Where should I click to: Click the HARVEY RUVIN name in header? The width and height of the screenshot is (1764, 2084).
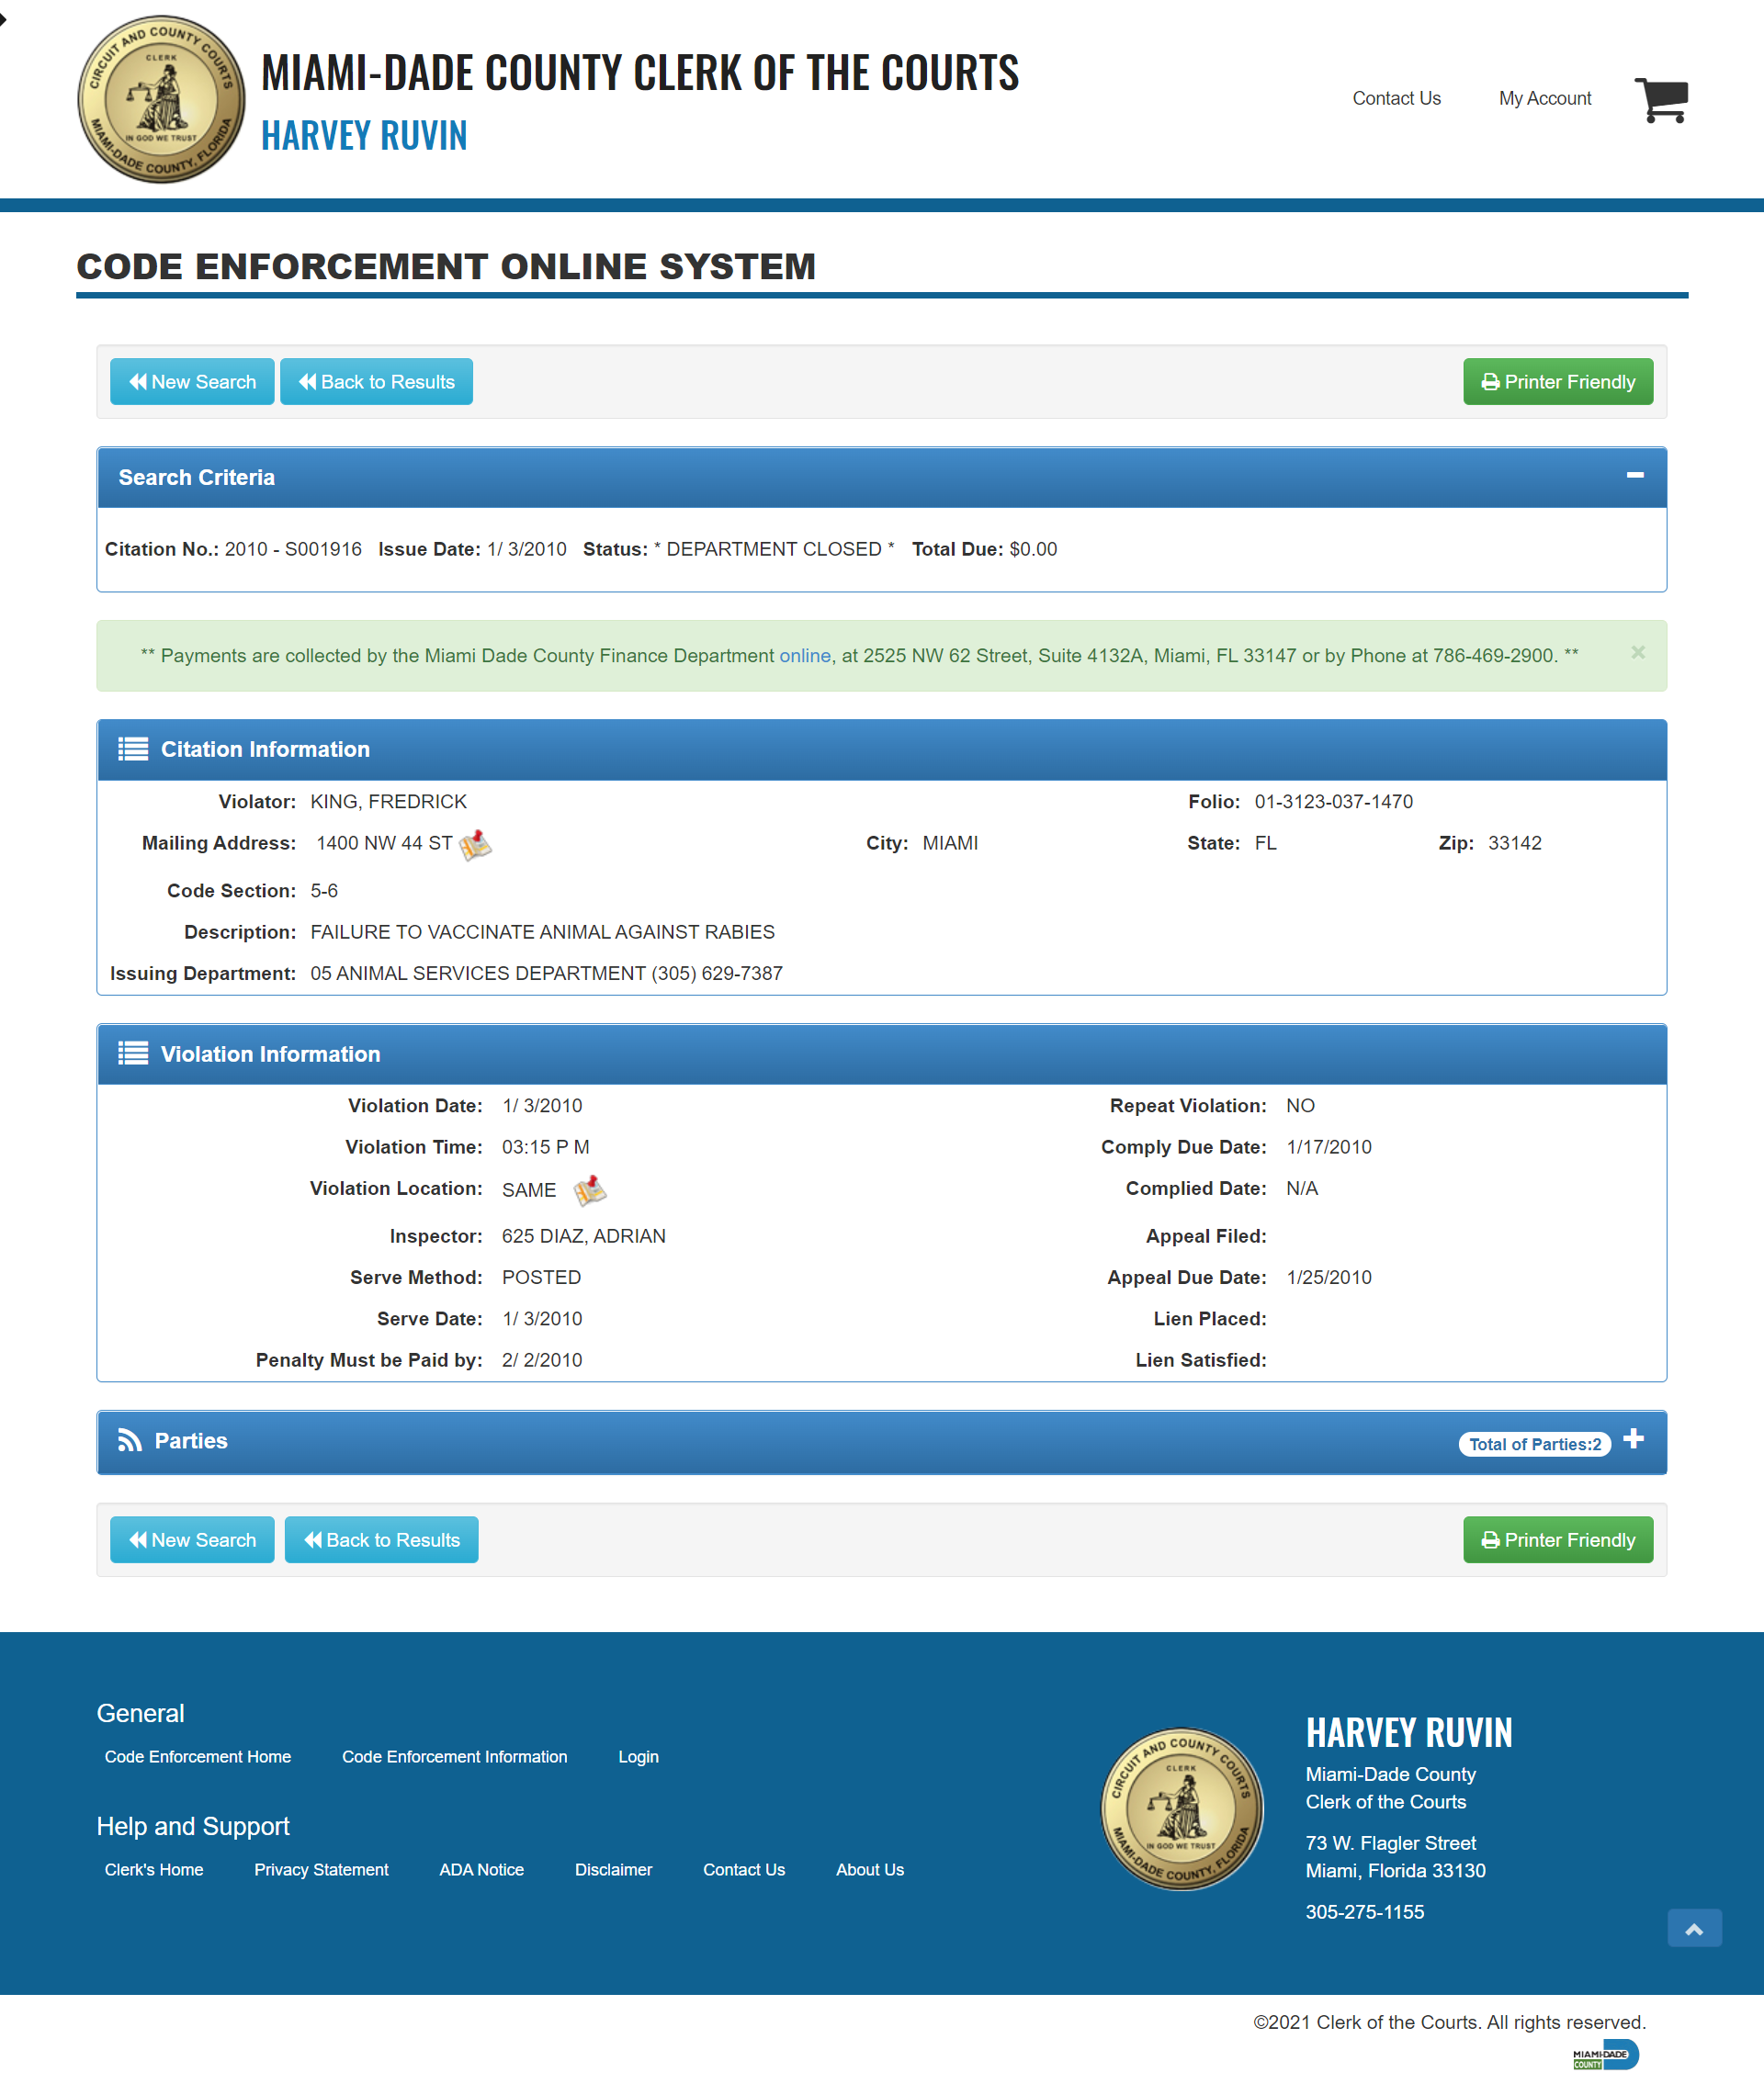click(364, 136)
